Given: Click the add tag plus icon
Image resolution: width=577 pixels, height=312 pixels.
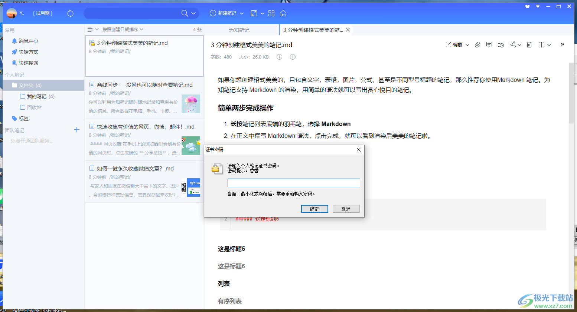Looking at the screenshot, I should 293,57.
